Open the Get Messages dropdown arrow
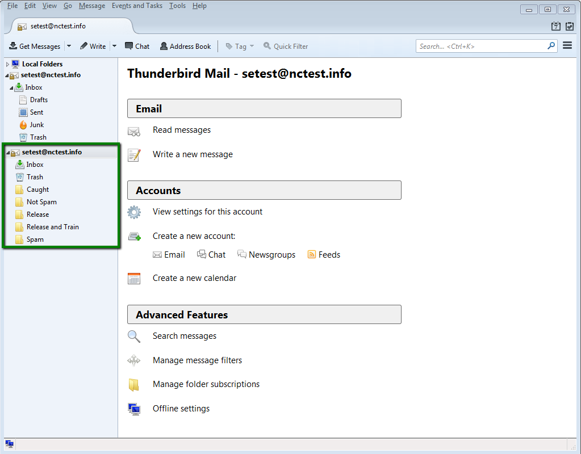581x454 pixels. [69, 46]
